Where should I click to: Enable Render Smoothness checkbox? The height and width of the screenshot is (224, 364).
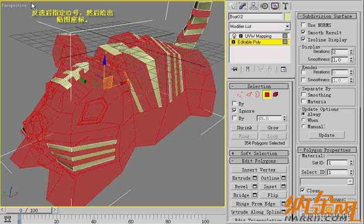coord(303,80)
